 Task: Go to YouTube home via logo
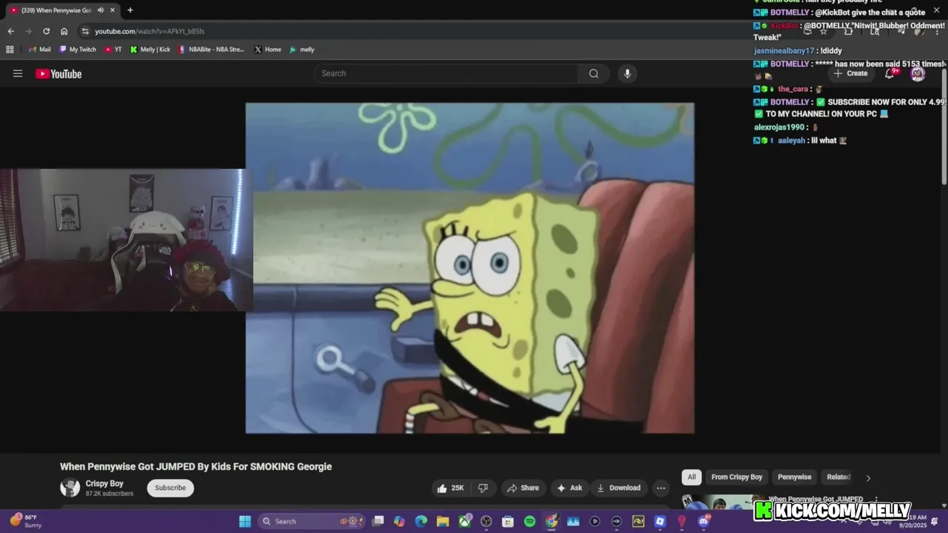(59, 73)
